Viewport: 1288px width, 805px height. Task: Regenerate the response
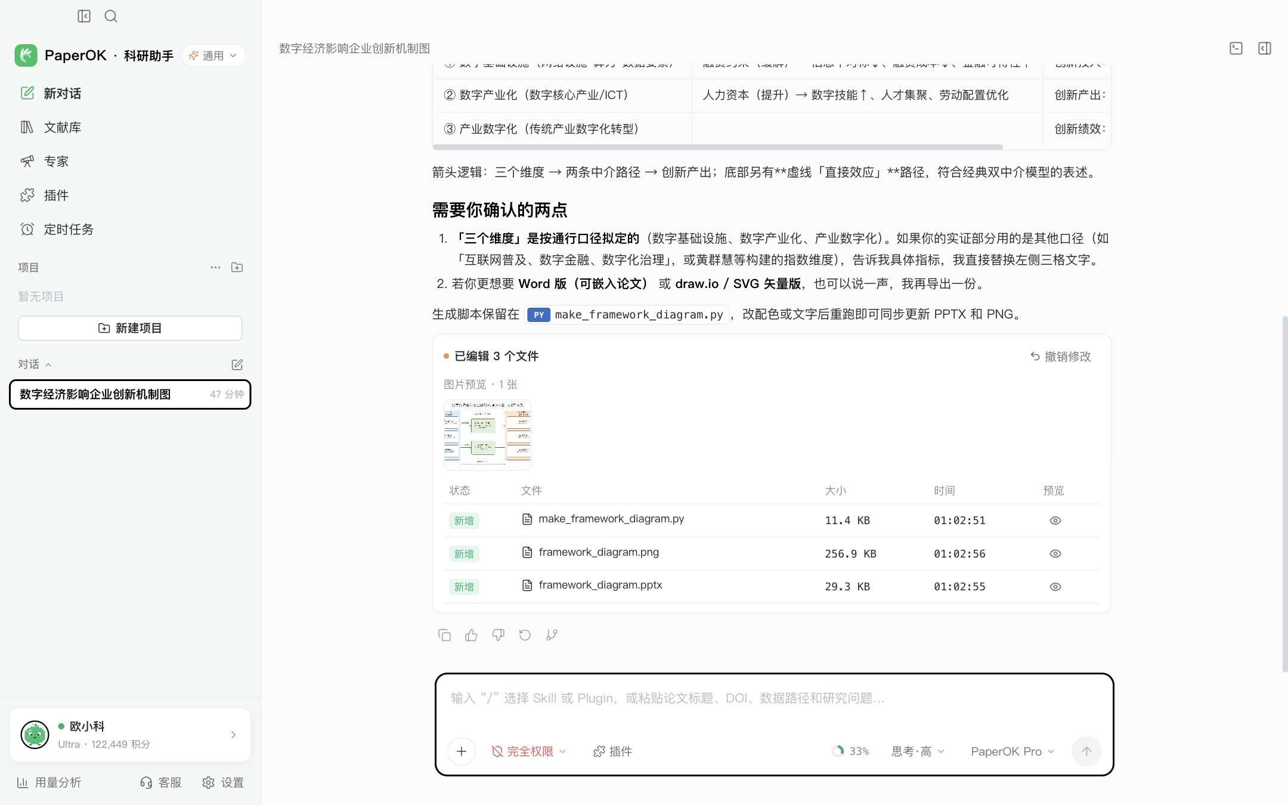525,635
